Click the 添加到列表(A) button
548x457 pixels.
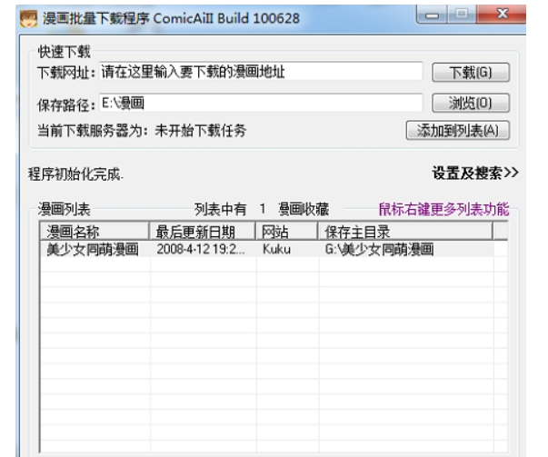457,131
